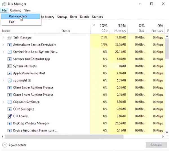Image resolution: width=169 pixels, height=151 pixels.
Task: Click the horizontal scrollbar right arrow
Action: (163, 137)
